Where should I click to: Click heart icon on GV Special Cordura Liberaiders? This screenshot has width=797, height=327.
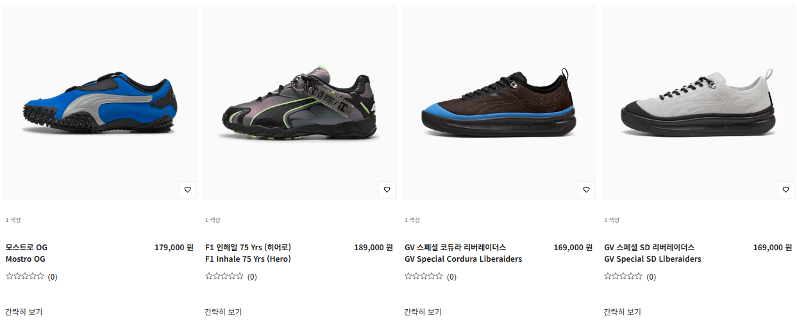point(587,189)
